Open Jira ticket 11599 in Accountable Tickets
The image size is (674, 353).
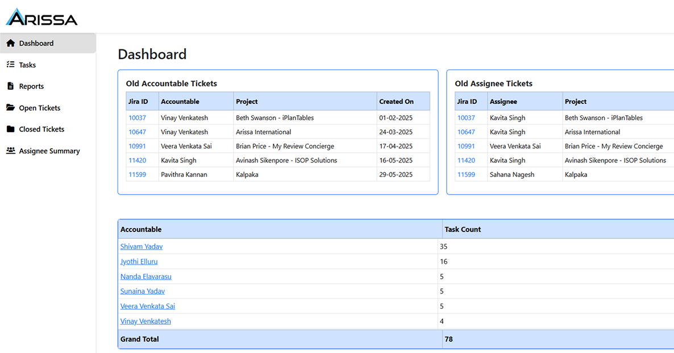point(137,175)
